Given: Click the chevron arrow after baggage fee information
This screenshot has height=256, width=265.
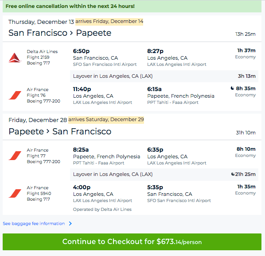Looking at the screenshot, I should [x=70, y=224].
